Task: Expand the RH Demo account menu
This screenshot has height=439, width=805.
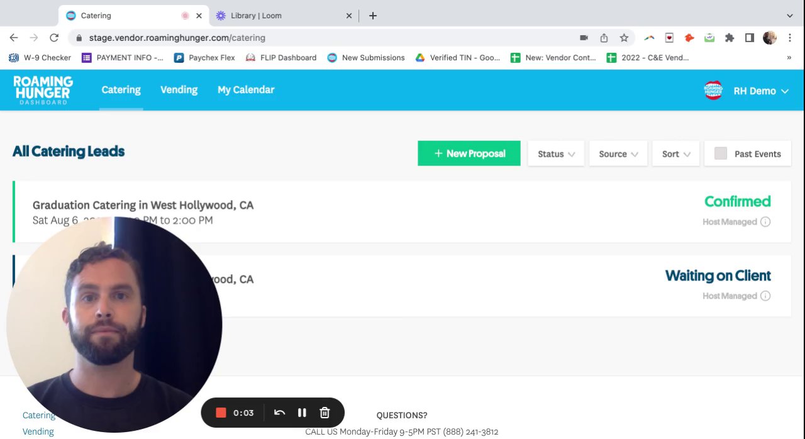Action: click(785, 91)
